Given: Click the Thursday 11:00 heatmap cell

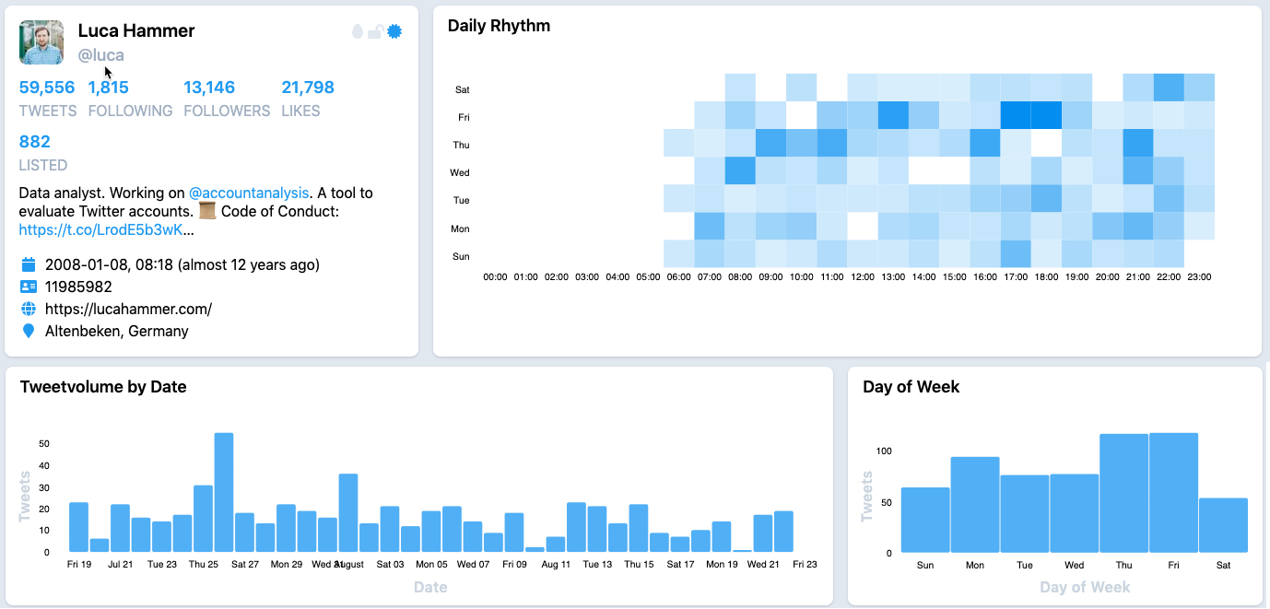Looking at the screenshot, I should click(831, 143).
